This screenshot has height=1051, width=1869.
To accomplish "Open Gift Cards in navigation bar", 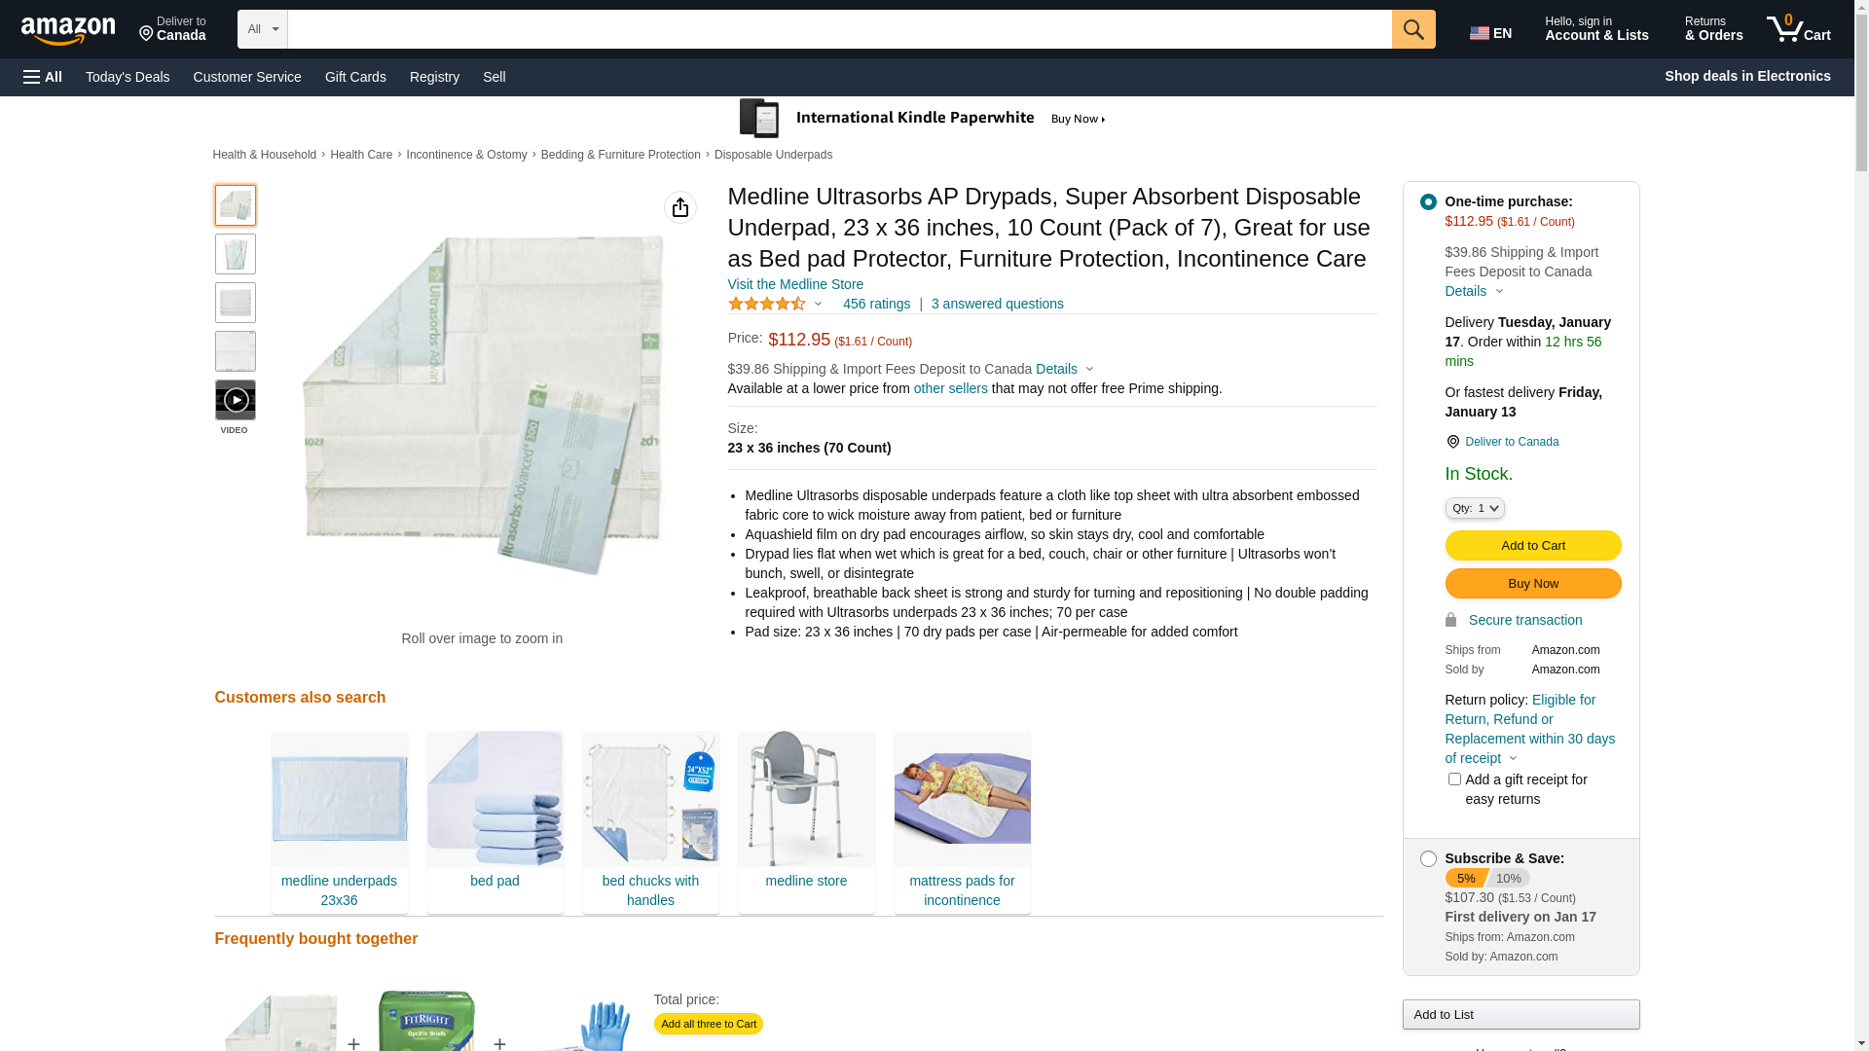I will pyautogui.click(x=355, y=77).
